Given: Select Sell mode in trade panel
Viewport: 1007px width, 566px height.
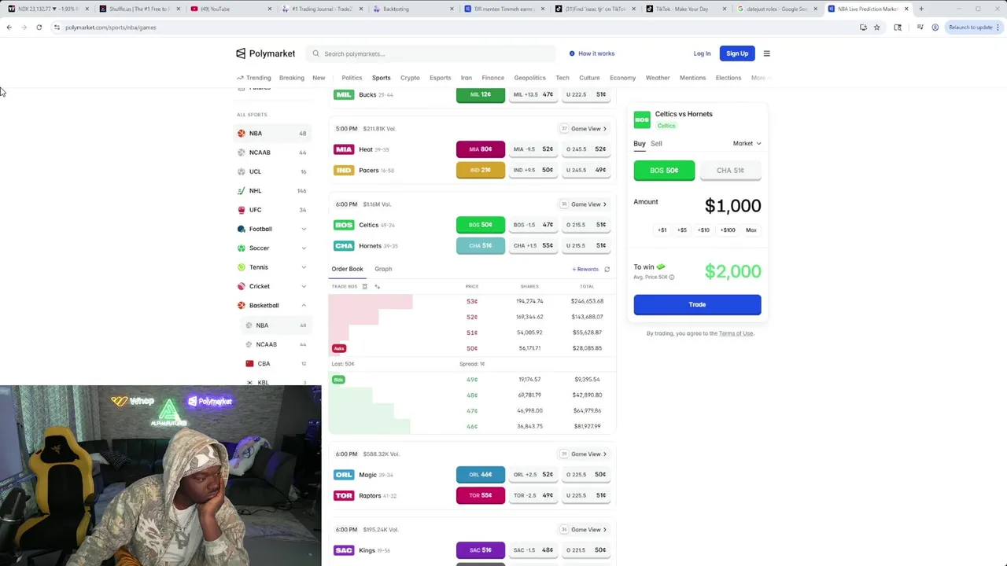Looking at the screenshot, I should (656, 143).
